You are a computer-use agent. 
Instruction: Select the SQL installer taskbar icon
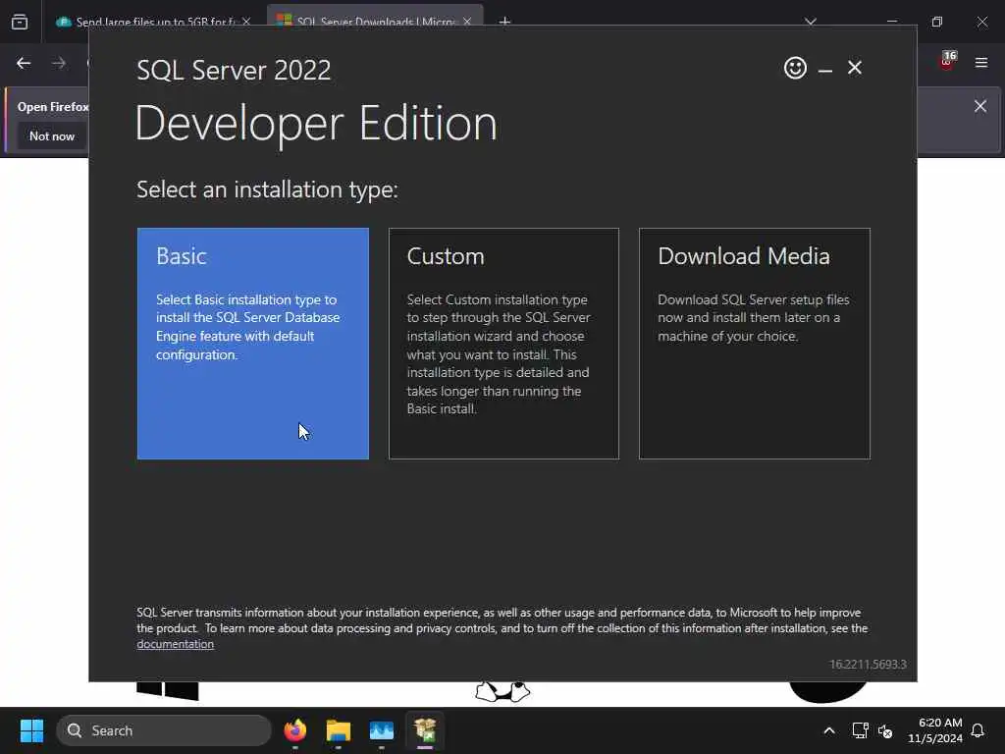click(424, 730)
